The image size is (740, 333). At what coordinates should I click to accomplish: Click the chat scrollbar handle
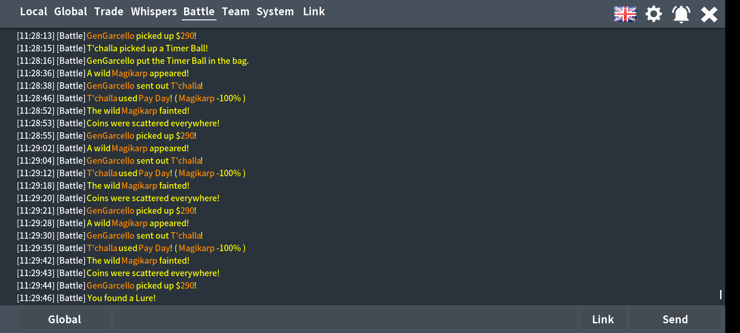pos(721,295)
